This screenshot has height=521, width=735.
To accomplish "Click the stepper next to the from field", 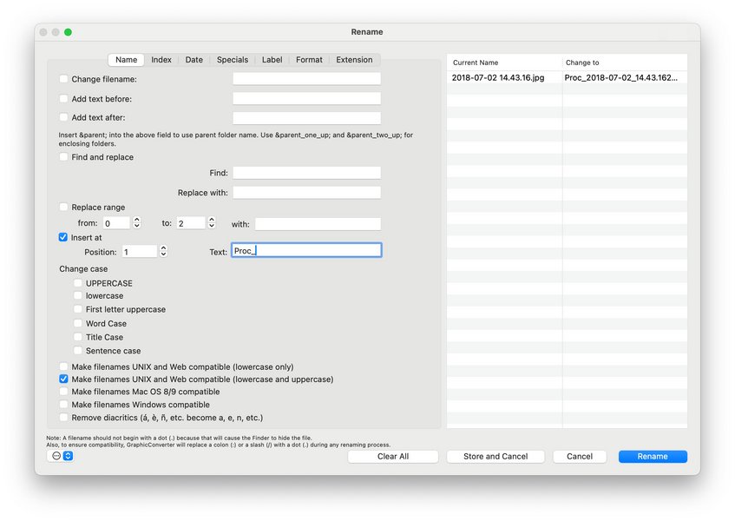I will coord(139,222).
